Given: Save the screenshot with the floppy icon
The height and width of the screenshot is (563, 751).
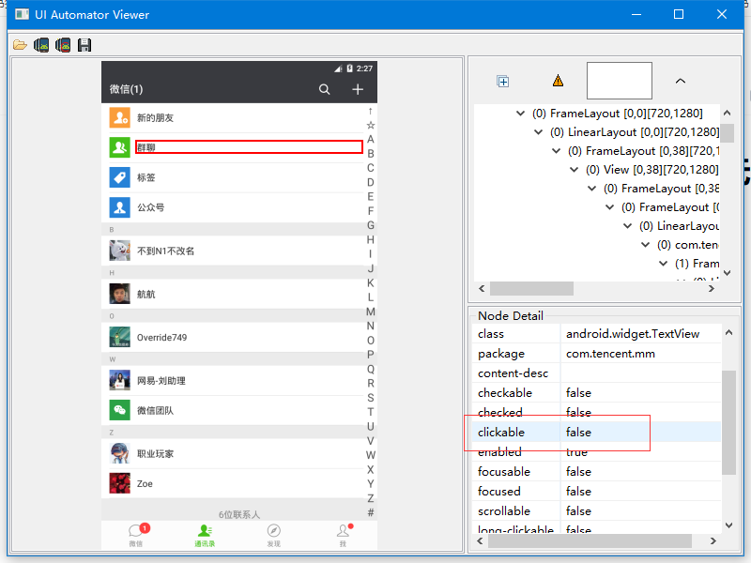Looking at the screenshot, I should [84, 45].
